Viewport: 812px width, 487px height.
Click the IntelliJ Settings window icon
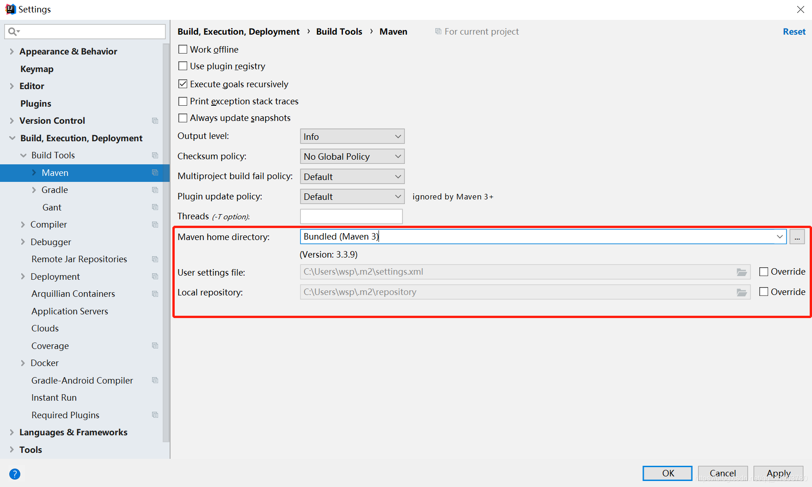10,9
